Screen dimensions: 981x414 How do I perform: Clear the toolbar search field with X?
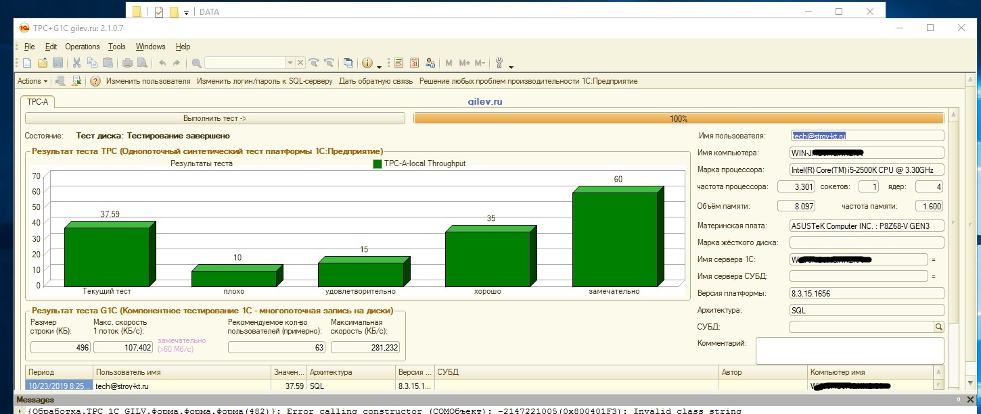point(300,63)
